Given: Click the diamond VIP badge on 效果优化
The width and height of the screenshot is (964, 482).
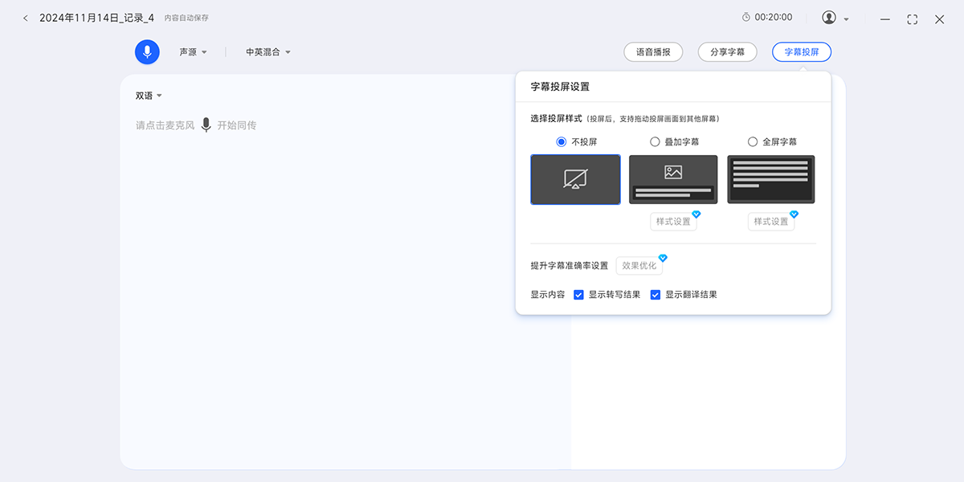Looking at the screenshot, I should tap(663, 258).
